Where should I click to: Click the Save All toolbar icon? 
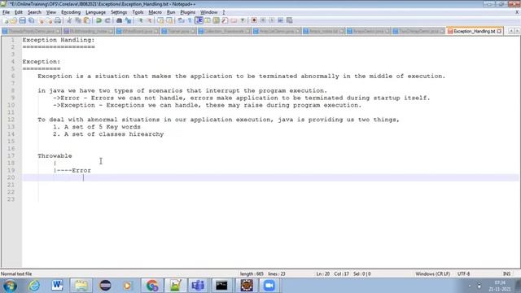click(31, 20)
